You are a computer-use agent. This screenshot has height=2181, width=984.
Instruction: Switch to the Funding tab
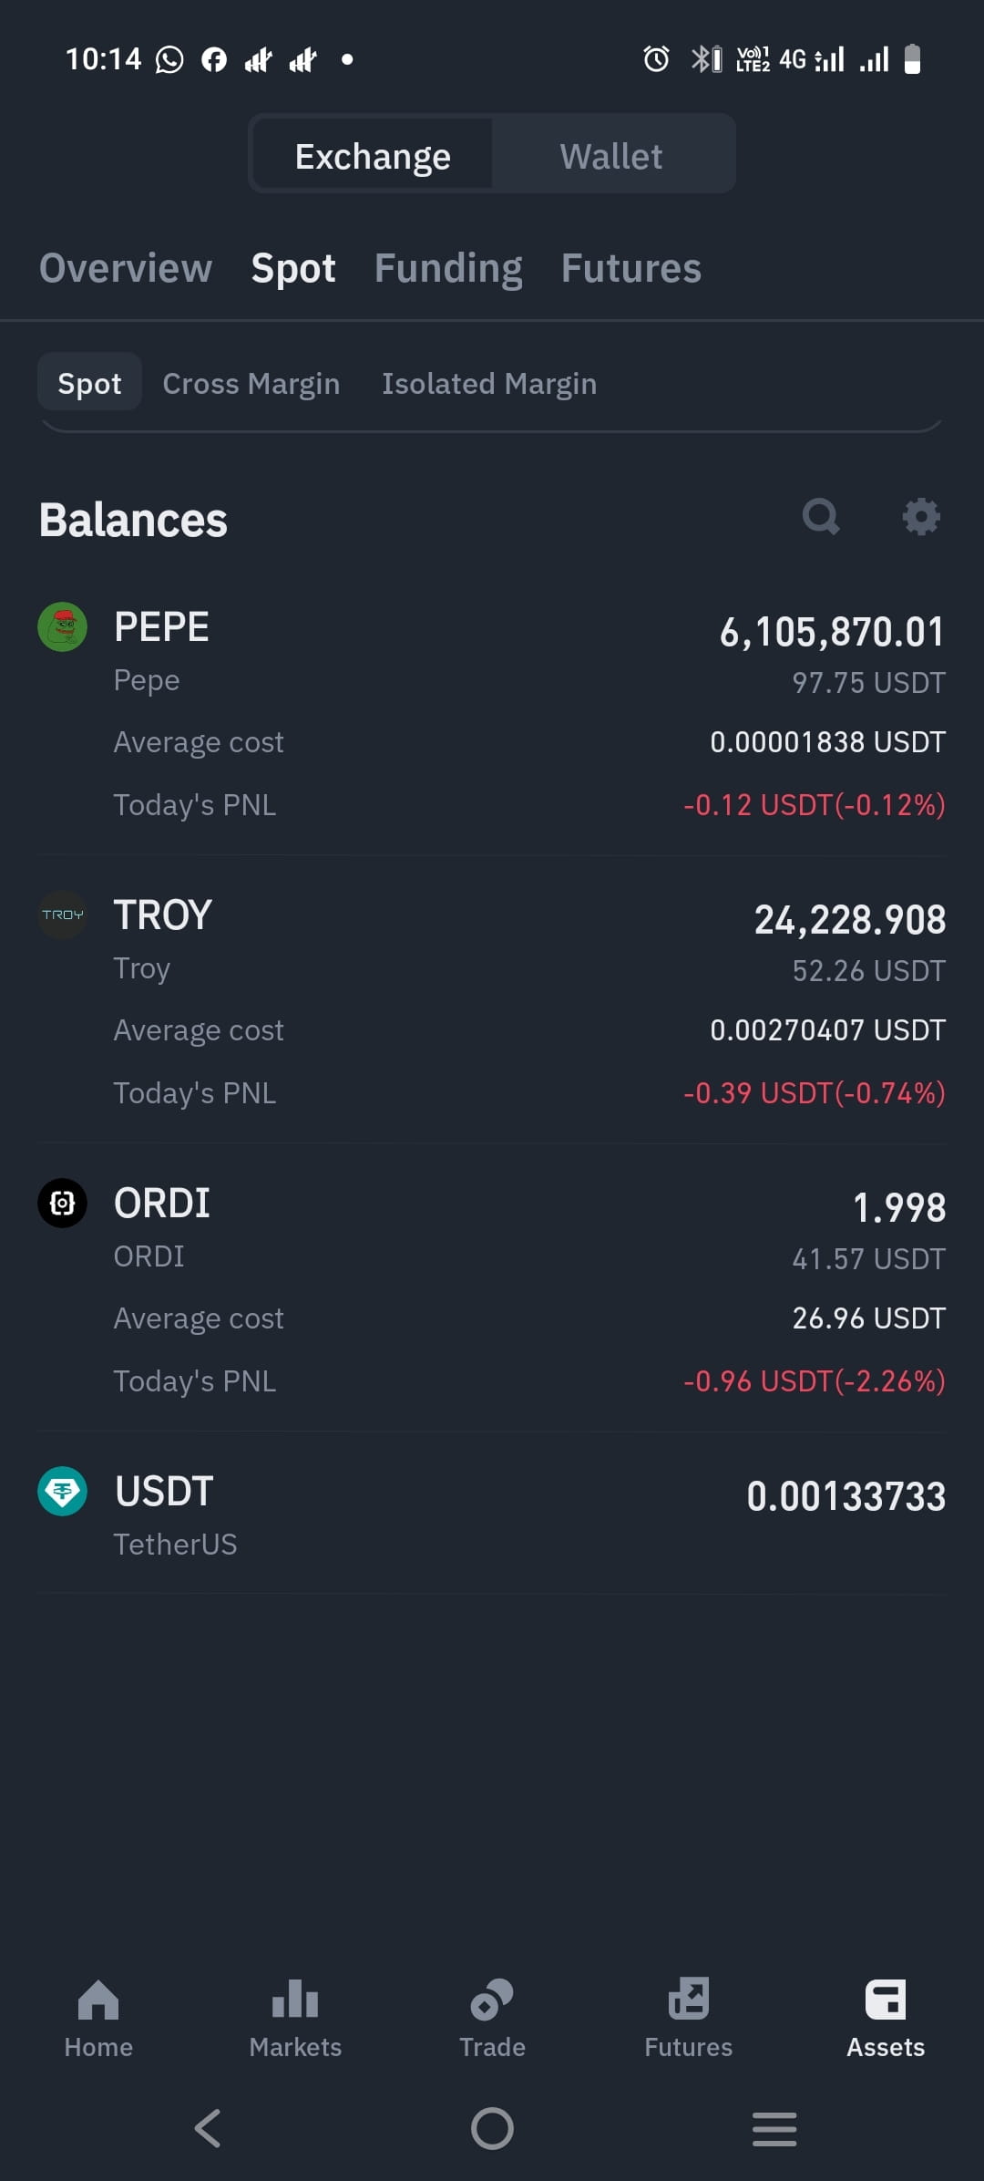click(448, 268)
